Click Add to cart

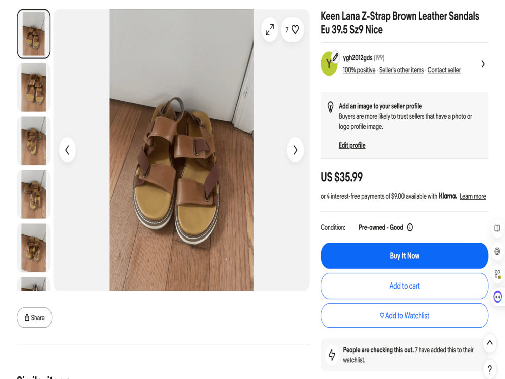point(405,286)
